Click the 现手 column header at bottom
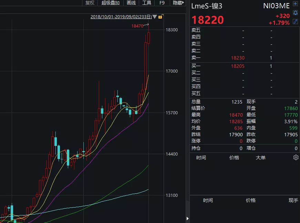Viewport: 300px width, 223px height. [x=293, y=200]
